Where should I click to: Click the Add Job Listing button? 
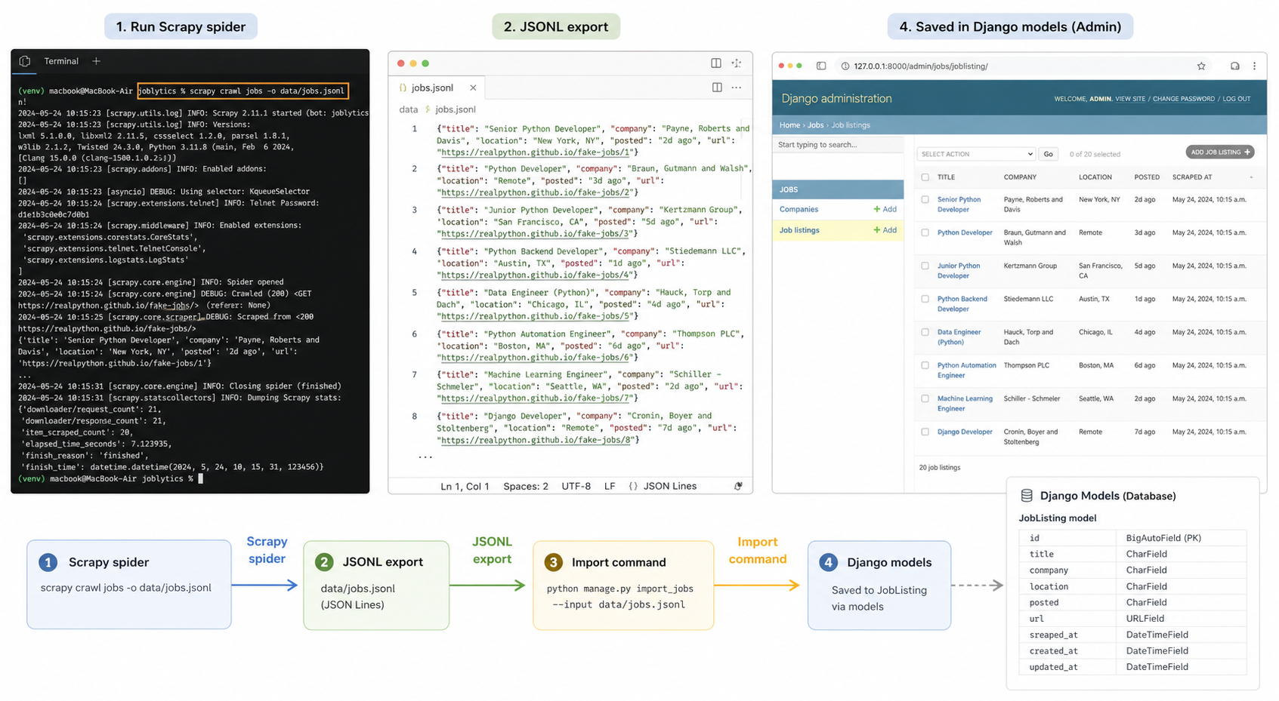pyautogui.click(x=1220, y=152)
